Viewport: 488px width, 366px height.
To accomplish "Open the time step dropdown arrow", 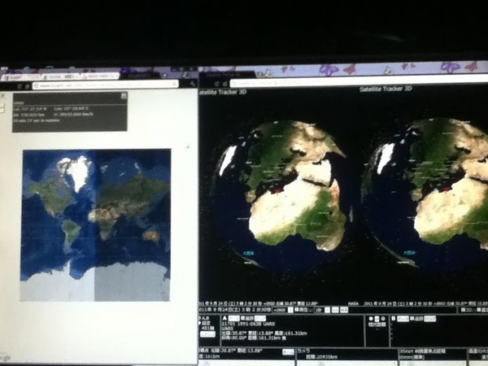I will 327,310.
